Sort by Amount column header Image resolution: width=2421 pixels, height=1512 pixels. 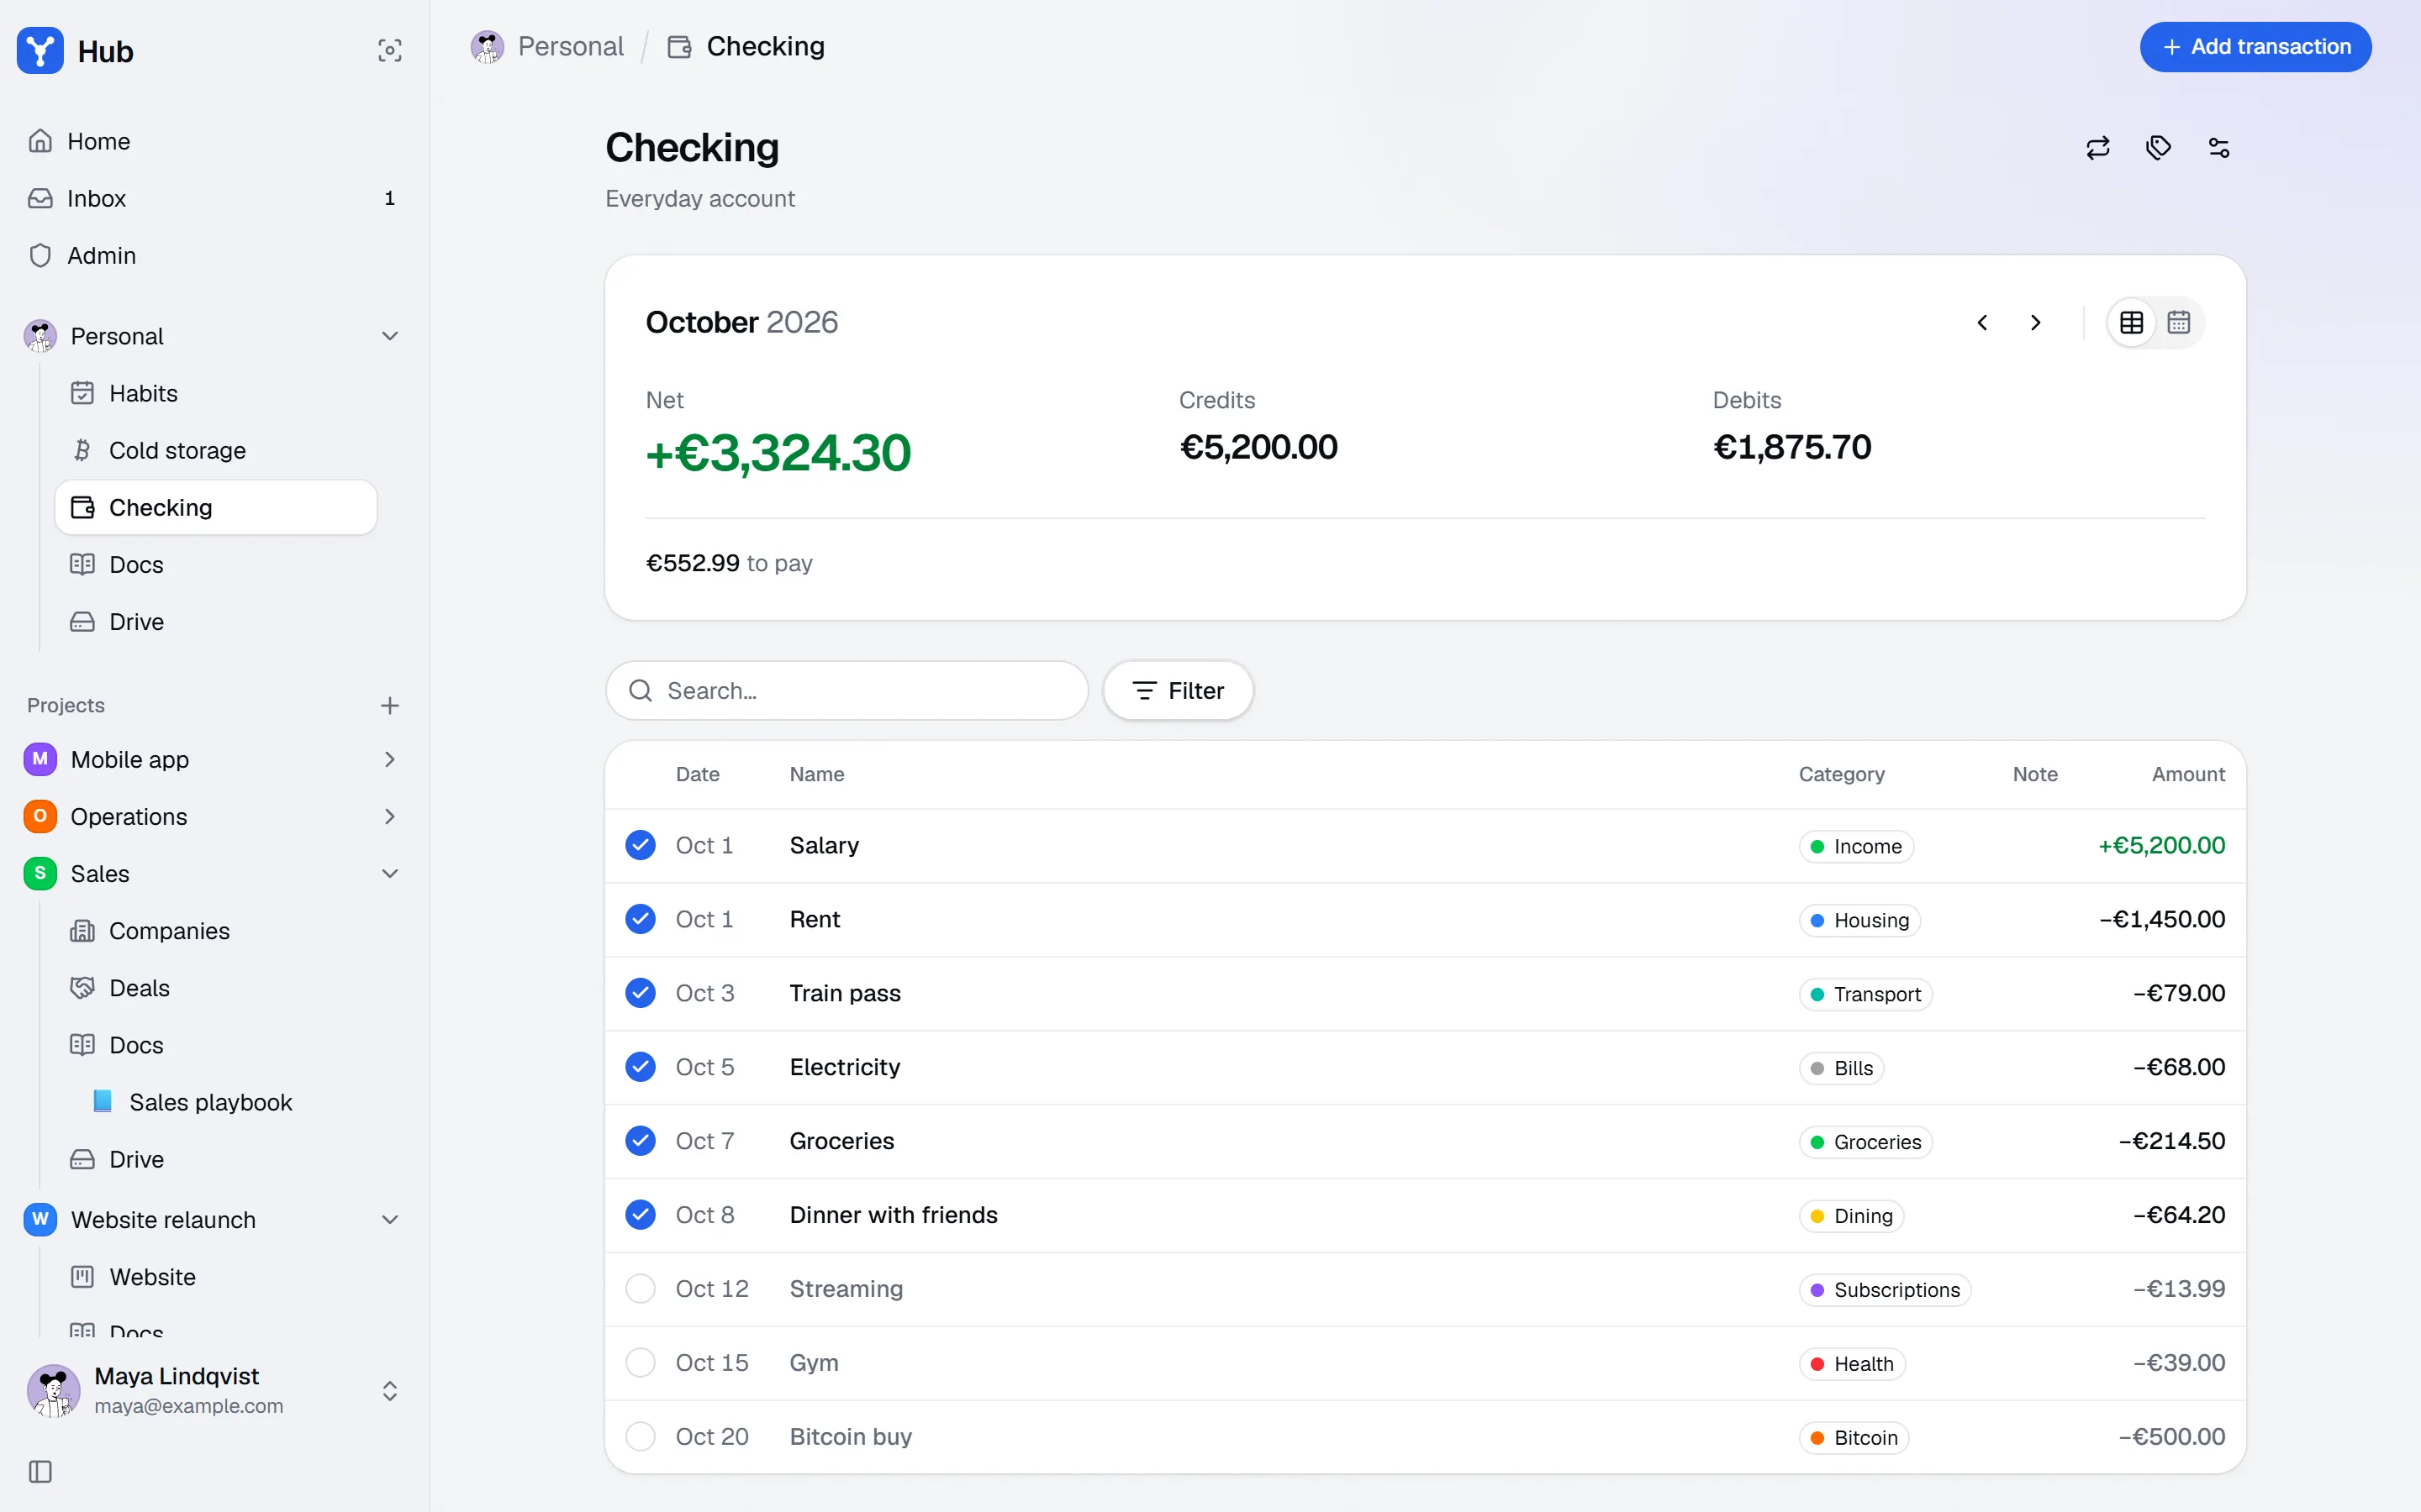(2188, 774)
